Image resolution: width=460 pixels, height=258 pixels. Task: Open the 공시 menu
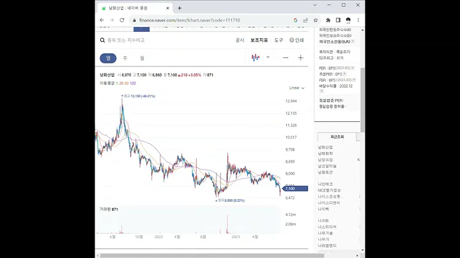(x=240, y=40)
